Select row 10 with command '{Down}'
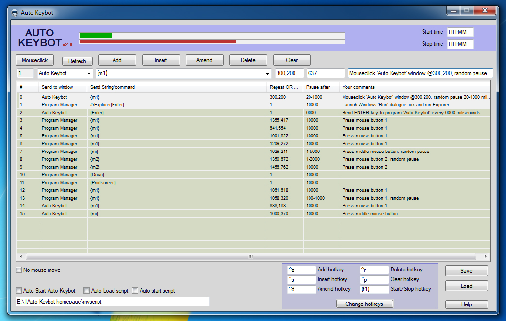This screenshot has height=321, width=506. [253, 175]
